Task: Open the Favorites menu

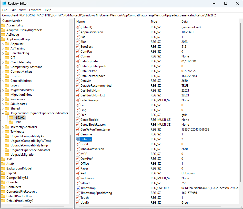Action: [x=35, y=10]
